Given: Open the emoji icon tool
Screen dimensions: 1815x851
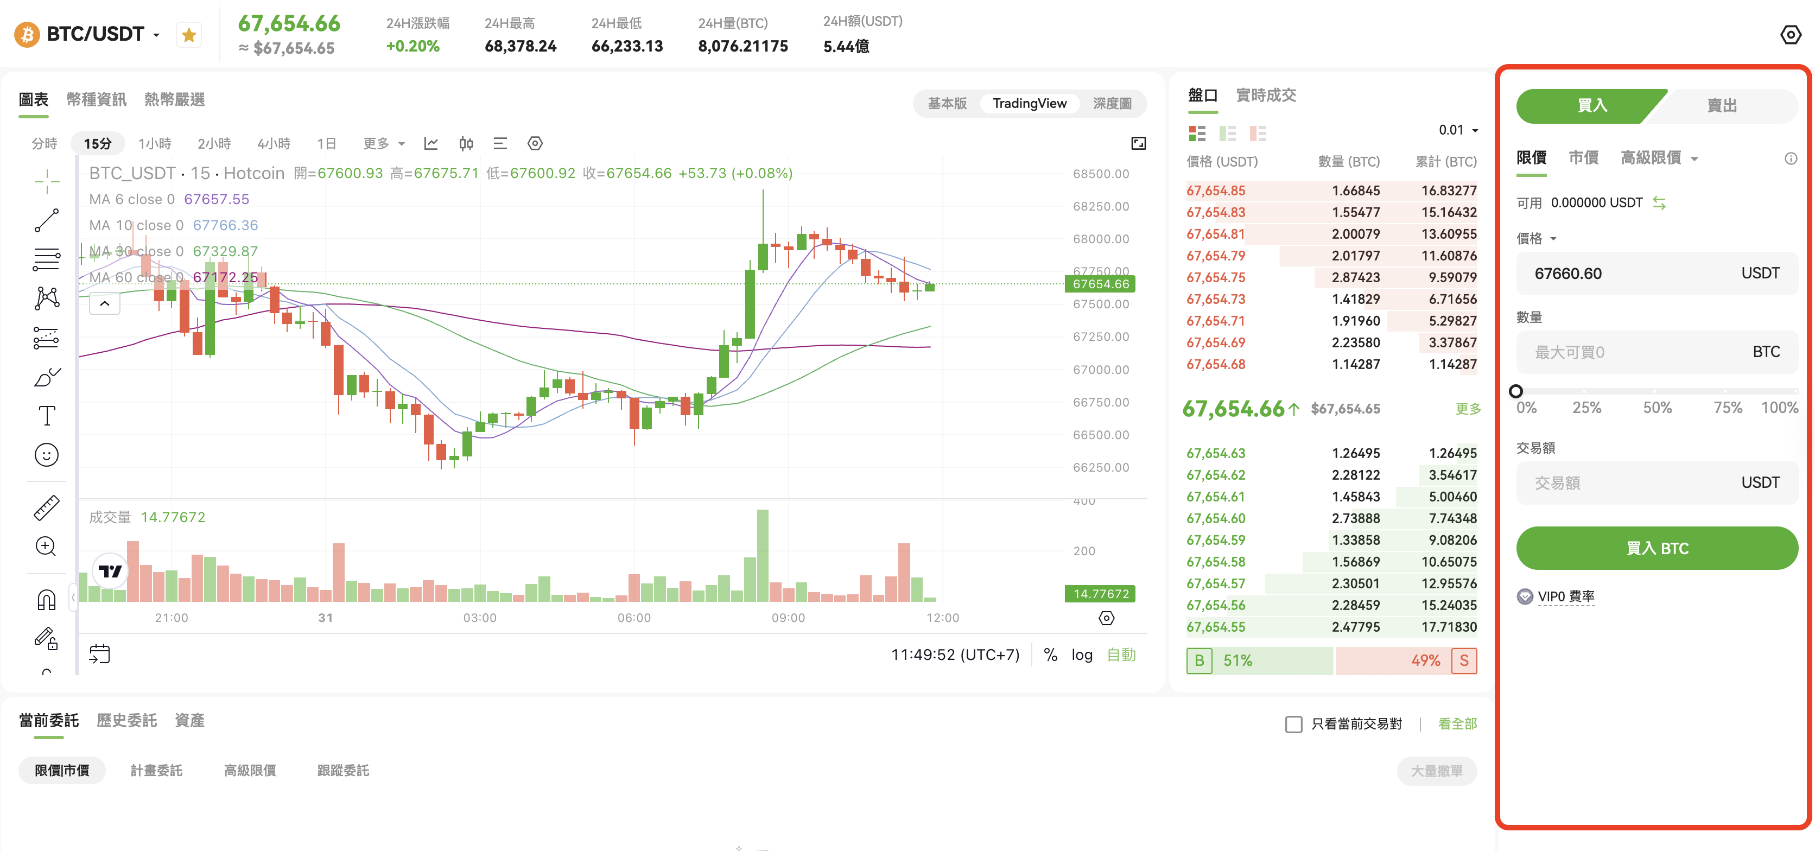Looking at the screenshot, I should coord(47,455).
